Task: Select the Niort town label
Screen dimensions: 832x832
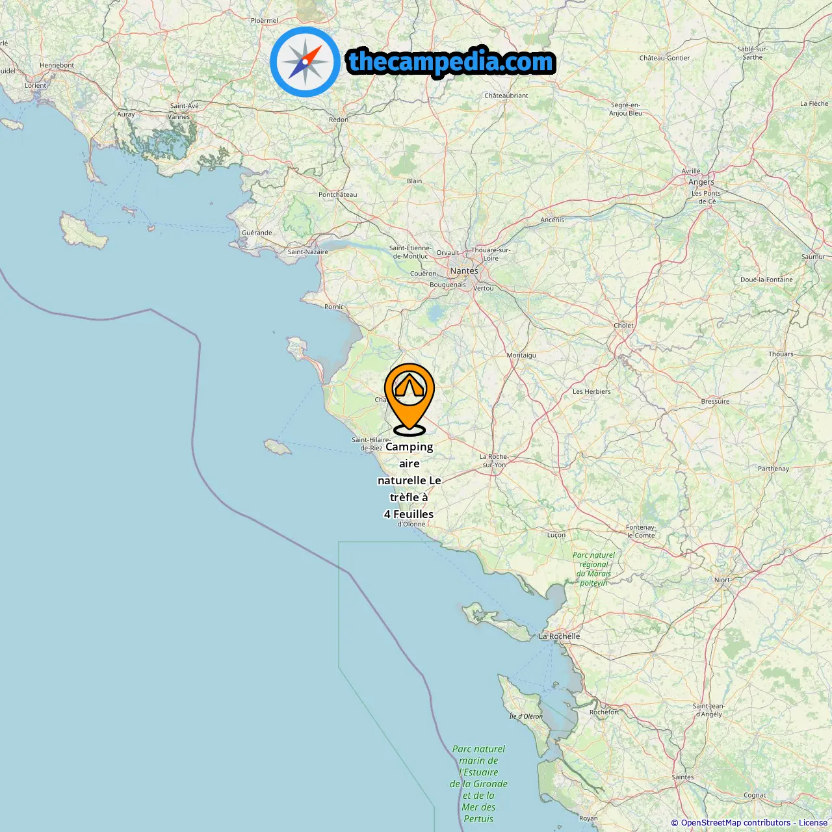Action: [722, 580]
